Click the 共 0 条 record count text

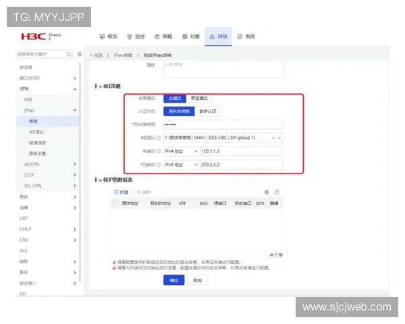coord(276,255)
